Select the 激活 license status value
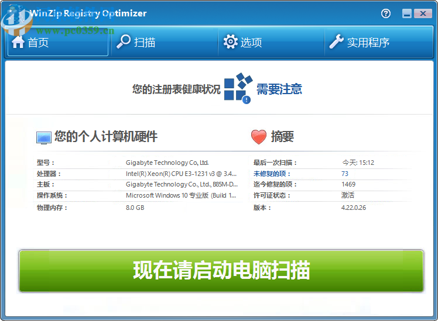Image resolution: width=438 pixels, height=321 pixels. click(348, 195)
